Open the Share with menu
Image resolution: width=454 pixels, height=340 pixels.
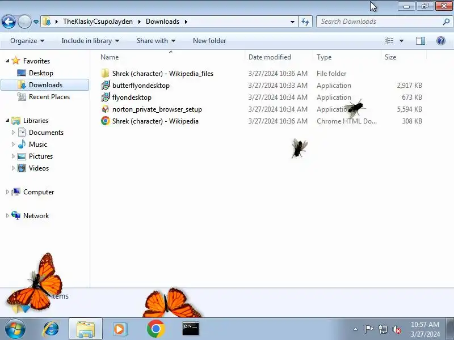155,41
